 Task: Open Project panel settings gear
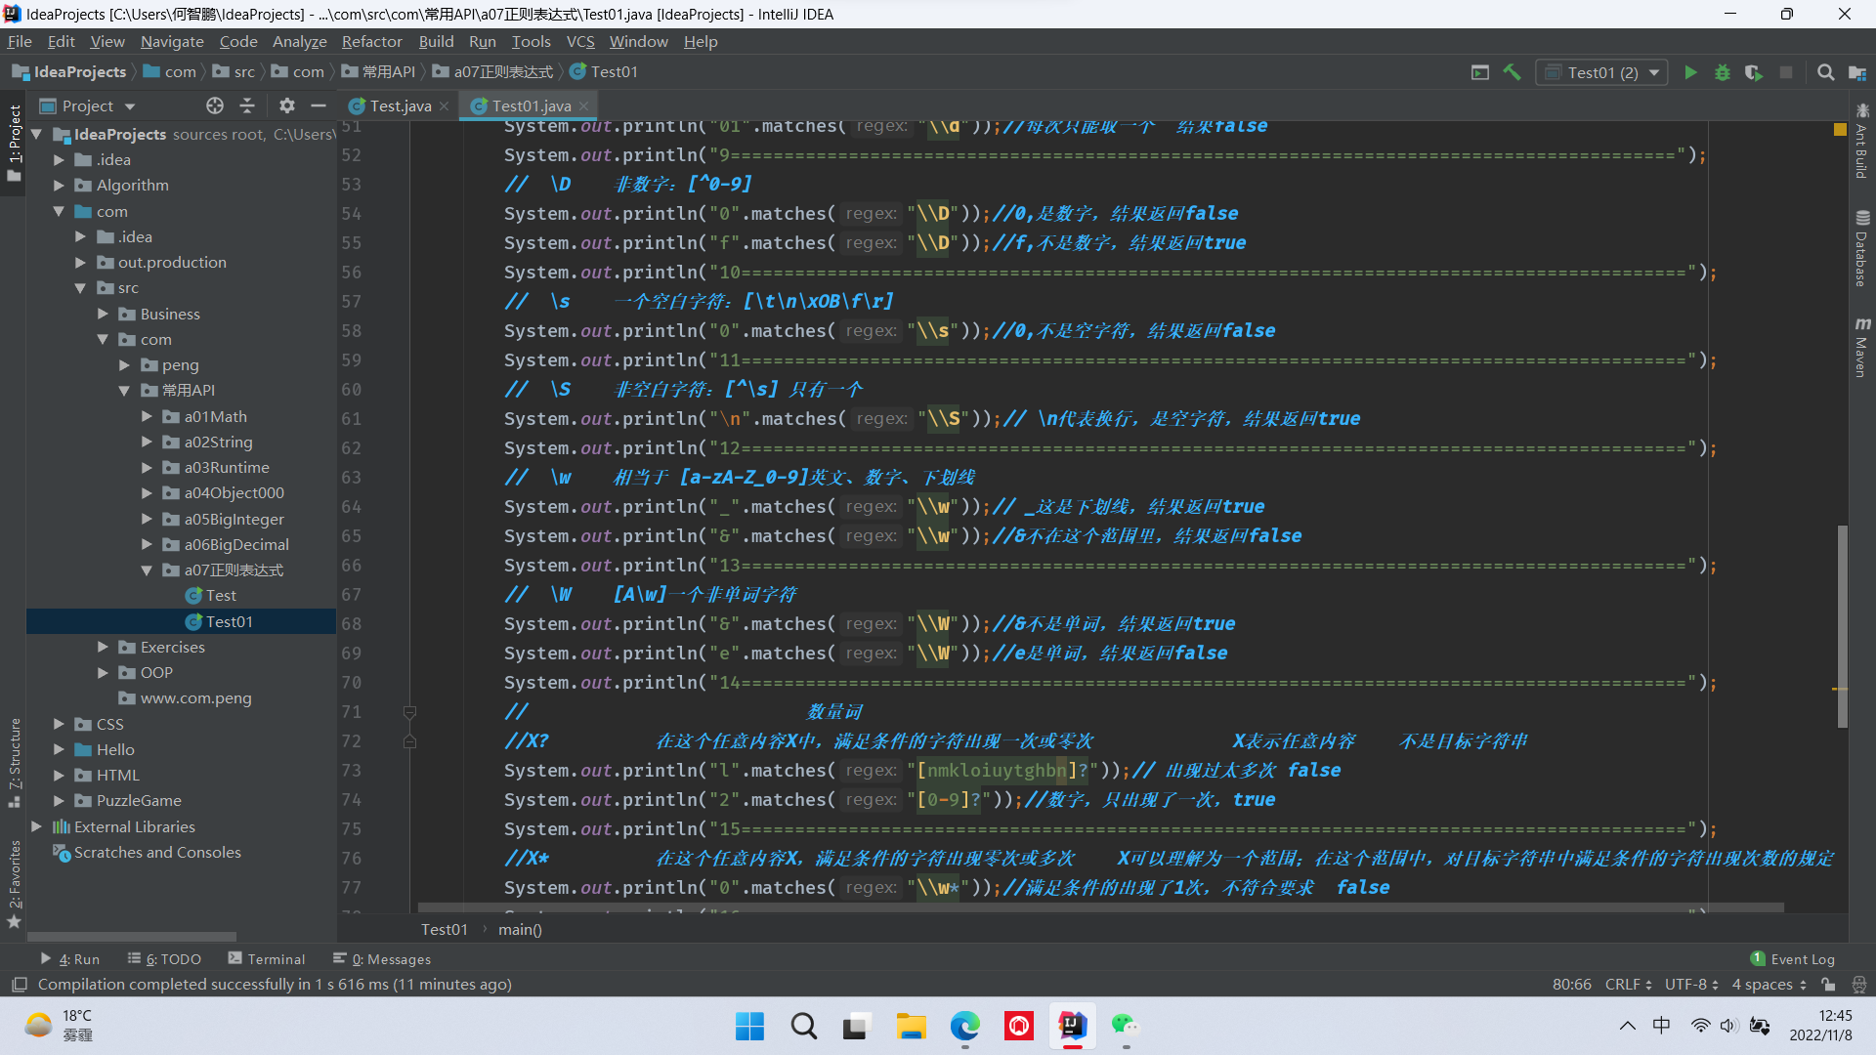286,105
